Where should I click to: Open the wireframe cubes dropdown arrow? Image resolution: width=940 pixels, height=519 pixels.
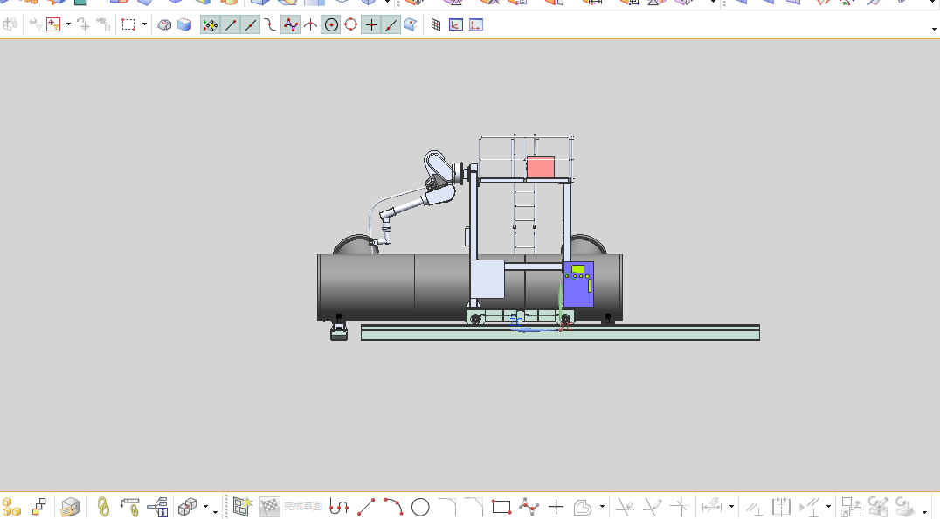(205, 507)
